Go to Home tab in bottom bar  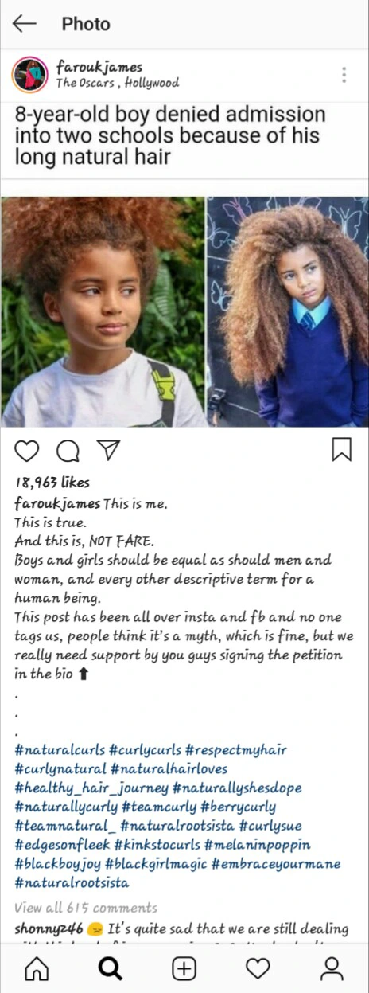pos(36,968)
